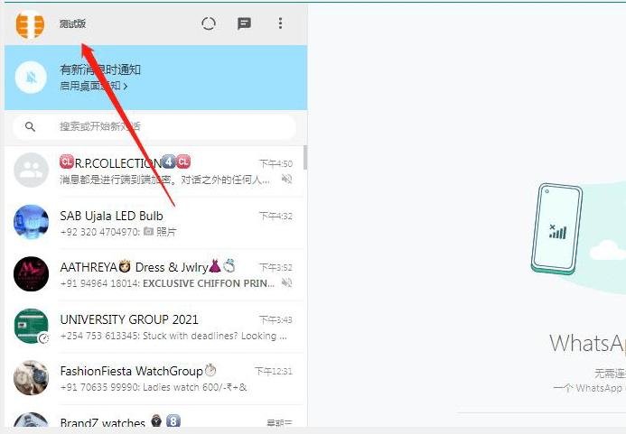626x434 pixels.
Task: Enable desktop notifications link 启用桌面通知
Action: click(x=94, y=86)
